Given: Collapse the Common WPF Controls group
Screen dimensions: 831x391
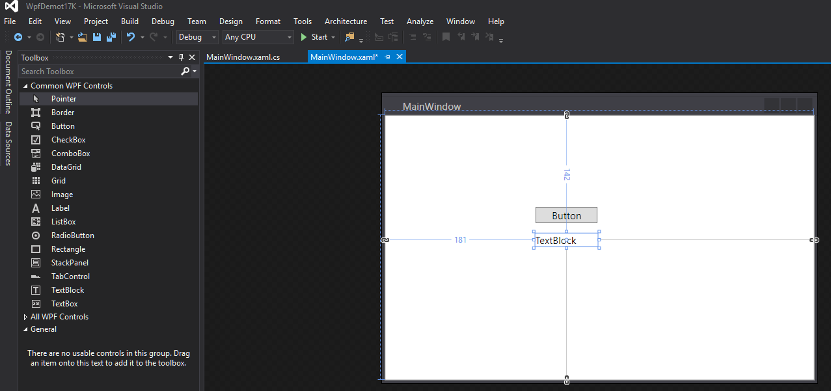Looking at the screenshot, I should 25,86.
